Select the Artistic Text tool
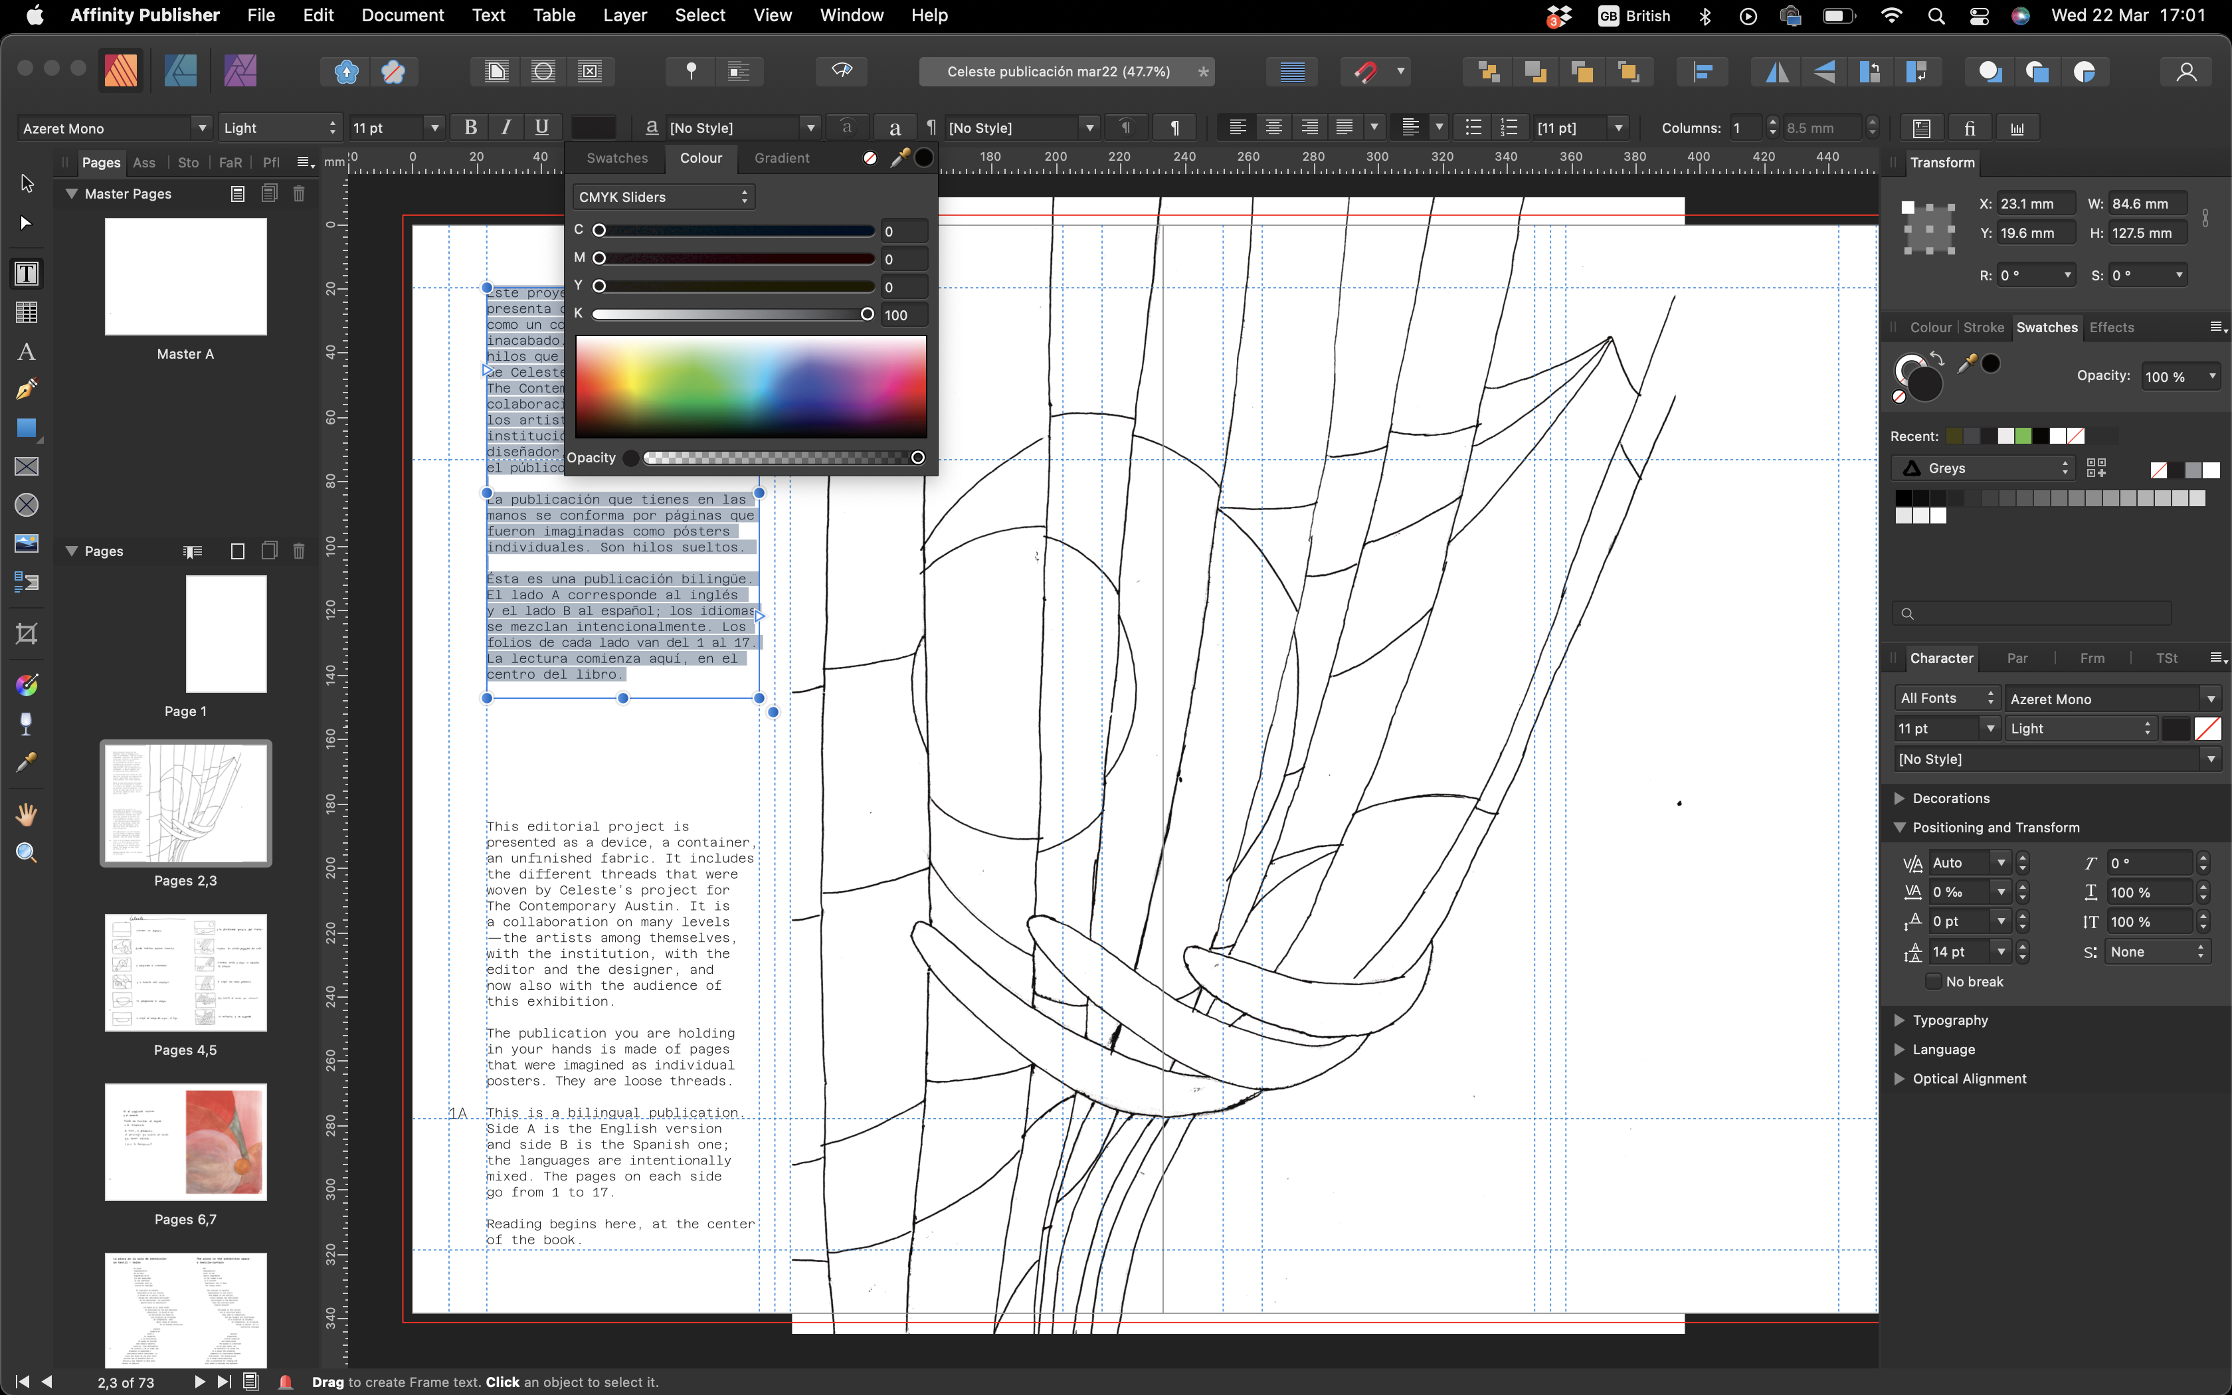Image resolution: width=2232 pixels, height=1395 pixels. pos(27,351)
